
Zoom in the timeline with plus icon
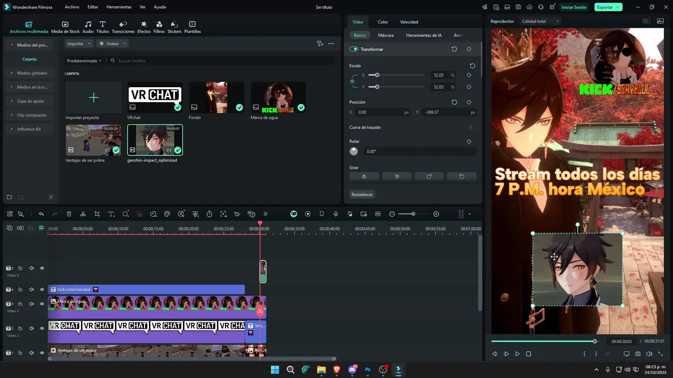click(x=436, y=214)
